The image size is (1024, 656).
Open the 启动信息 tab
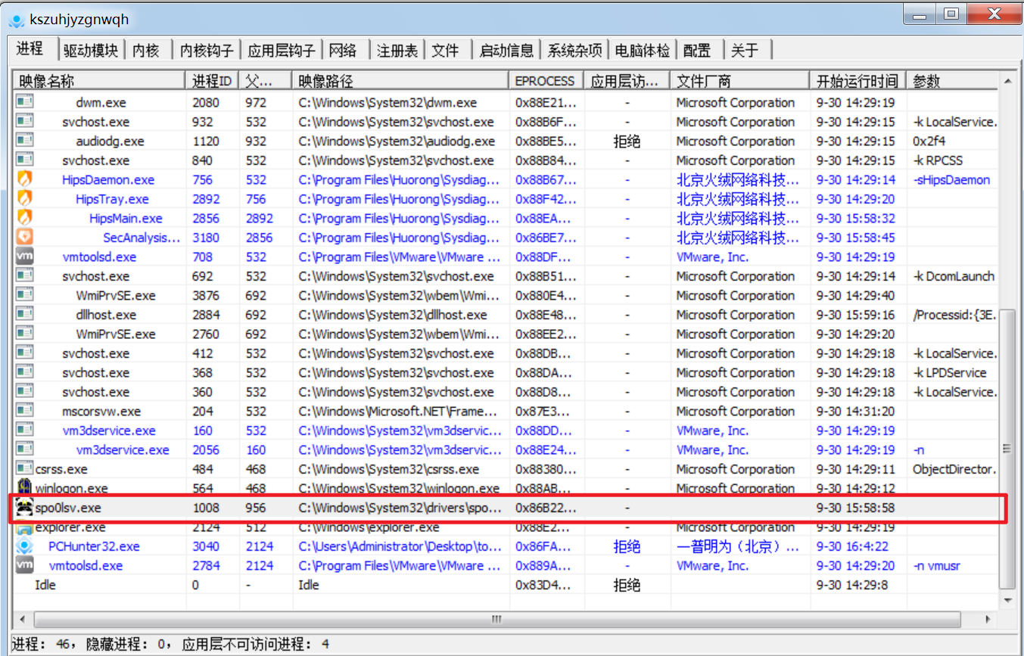(506, 51)
